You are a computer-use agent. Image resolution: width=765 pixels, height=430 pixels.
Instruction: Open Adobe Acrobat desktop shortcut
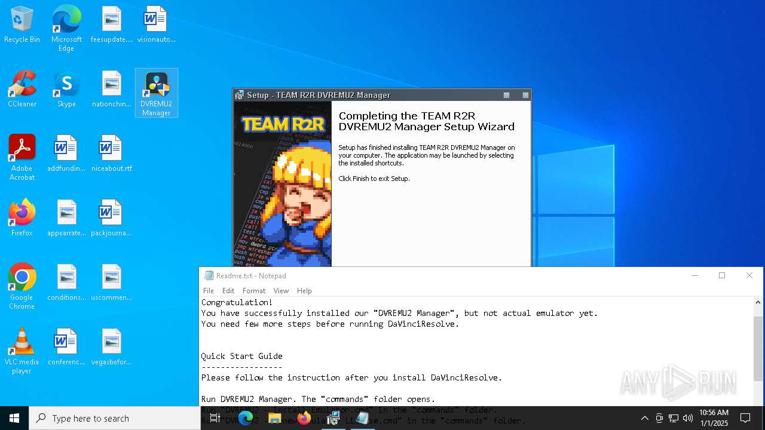click(22, 158)
